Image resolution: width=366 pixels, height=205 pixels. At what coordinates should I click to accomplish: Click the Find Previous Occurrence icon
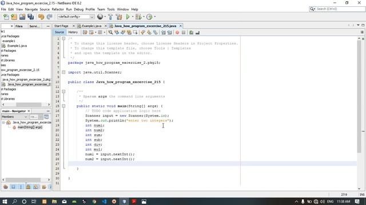pyautogui.click(x=117, y=32)
